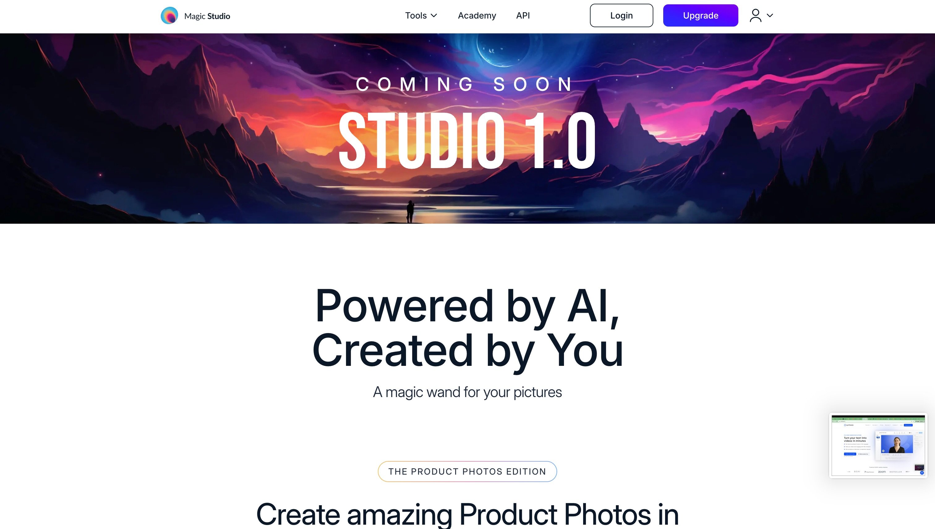This screenshot has width=935, height=529.
Task: Click the Login button
Action: 621,15
